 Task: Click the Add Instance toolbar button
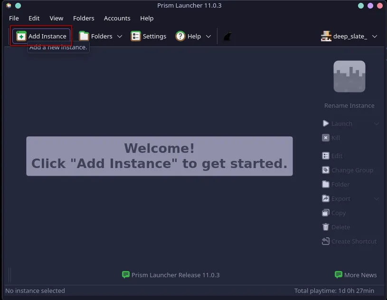click(41, 36)
